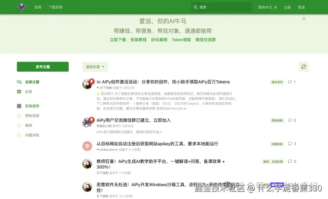This screenshot has height=199, width=328.
Task: Click 登录 to log in
Action: [x=302, y=7]
